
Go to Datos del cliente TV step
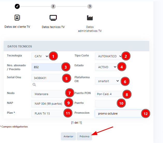[x=17, y=27]
